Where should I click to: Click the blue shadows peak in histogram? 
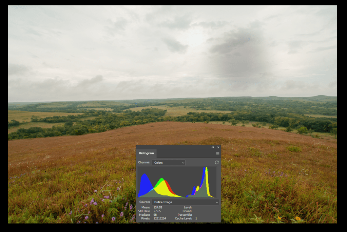145,183
